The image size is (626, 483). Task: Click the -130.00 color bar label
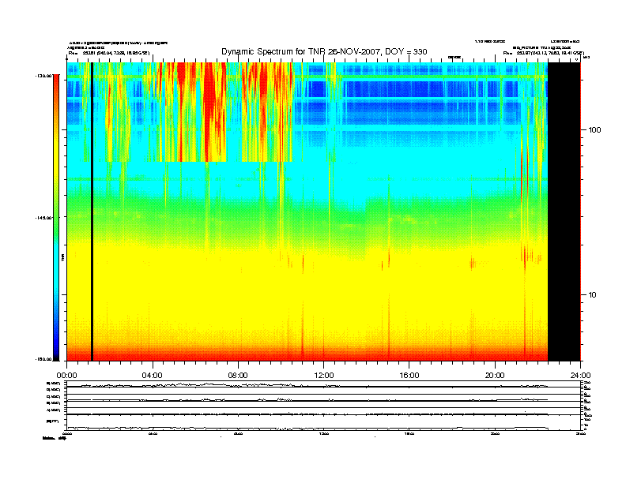point(43,75)
